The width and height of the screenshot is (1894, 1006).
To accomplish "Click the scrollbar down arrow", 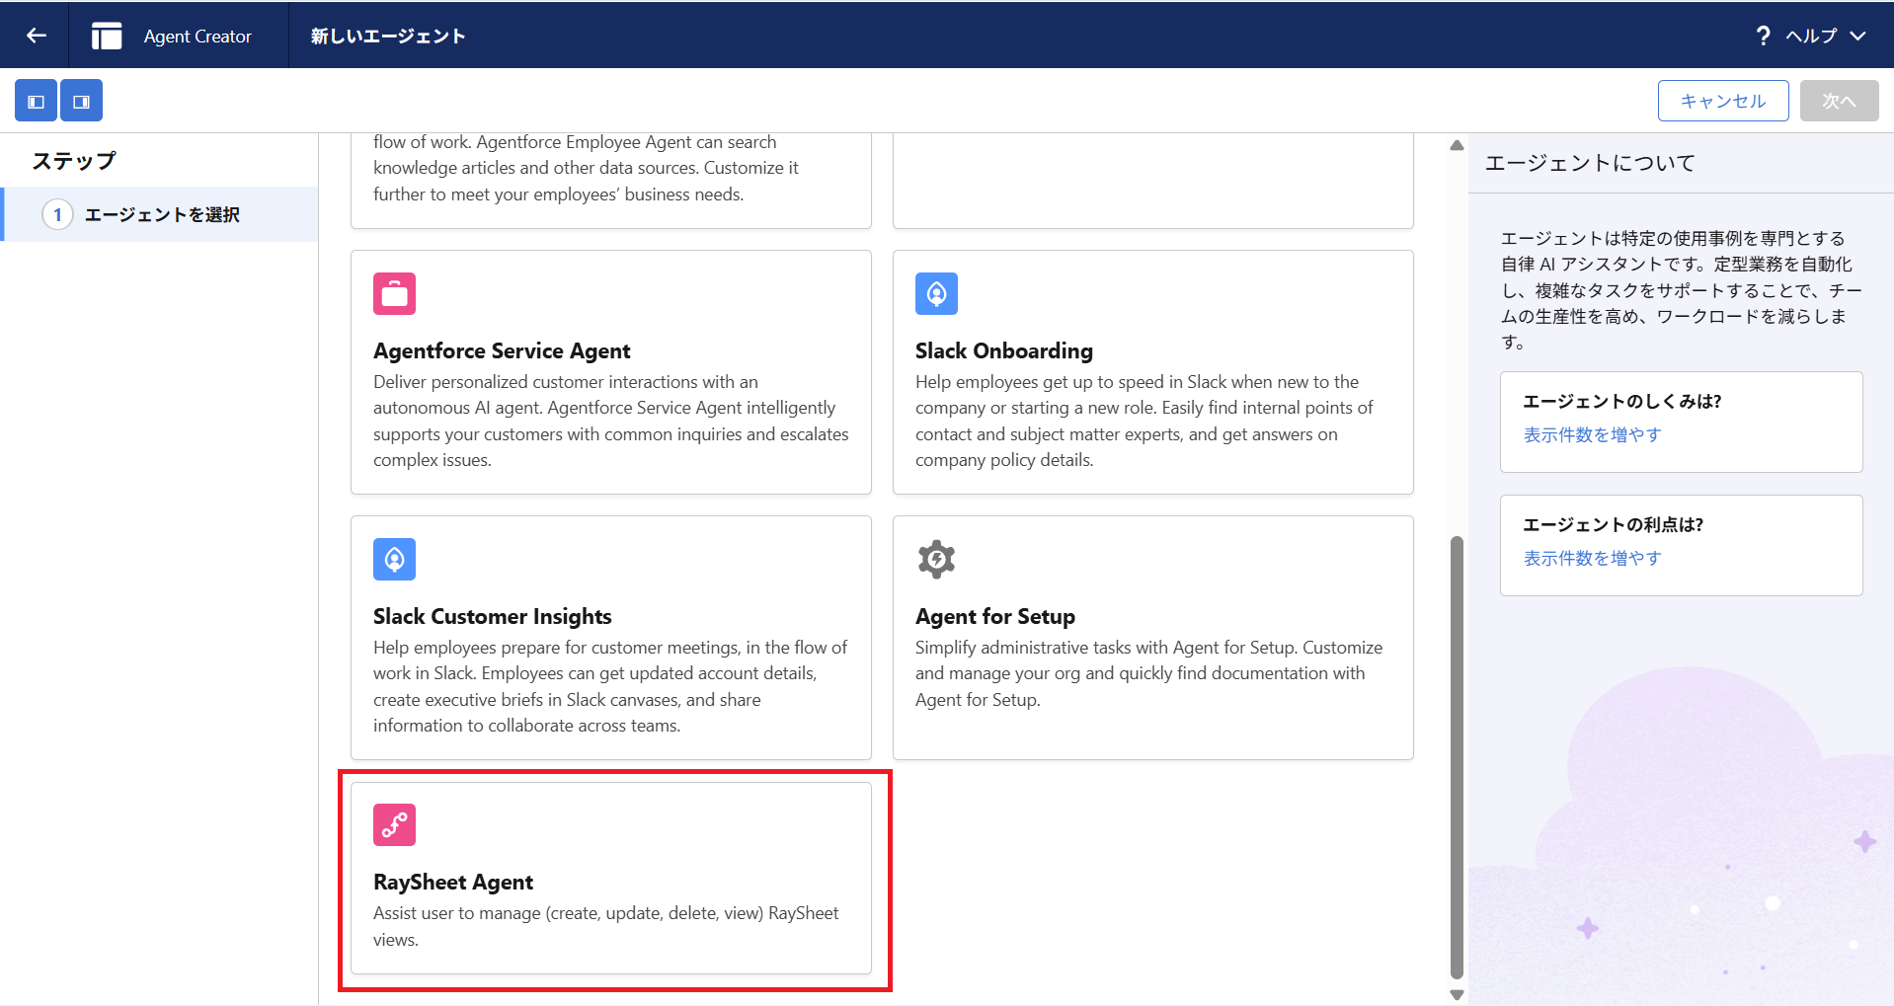I will click(1457, 994).
